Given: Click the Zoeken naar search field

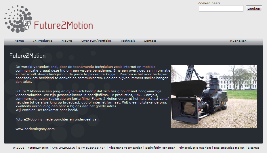Looking at the screenshot, I should coord(221,8).
